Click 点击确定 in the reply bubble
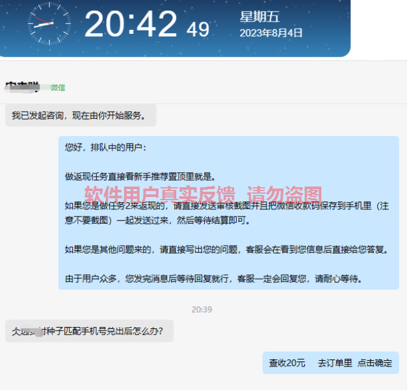The height and width of the screenshot is (390, 407). tap(374, 363)
